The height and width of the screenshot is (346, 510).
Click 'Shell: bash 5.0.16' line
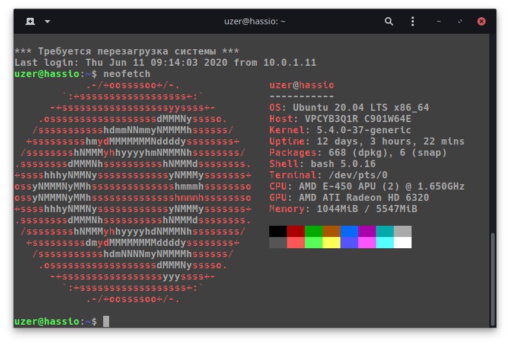tap(323, 164)
